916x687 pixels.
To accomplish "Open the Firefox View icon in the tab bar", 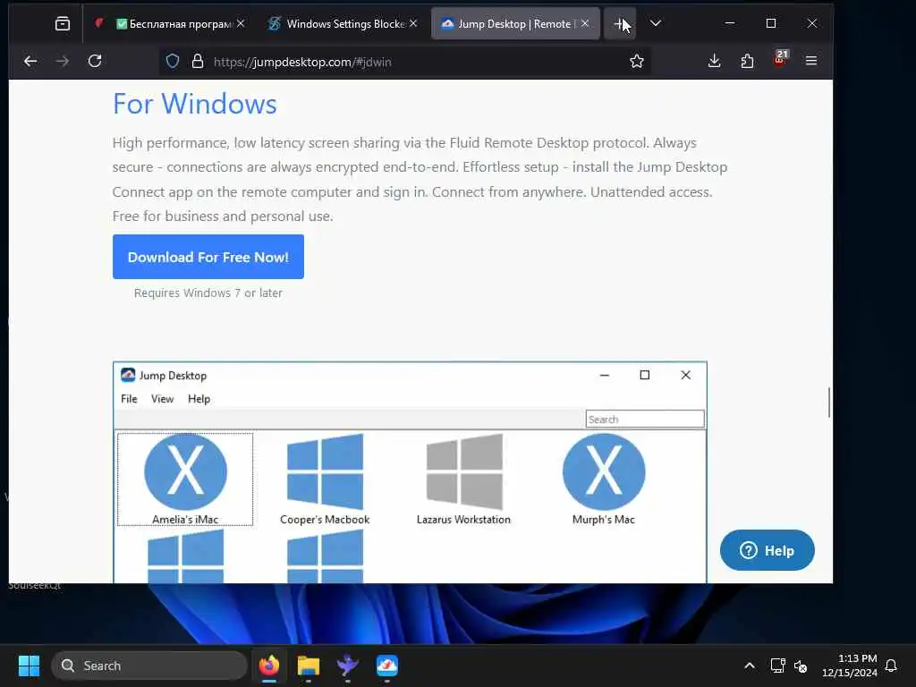I will pyautogui.click(x=62, y=24).
